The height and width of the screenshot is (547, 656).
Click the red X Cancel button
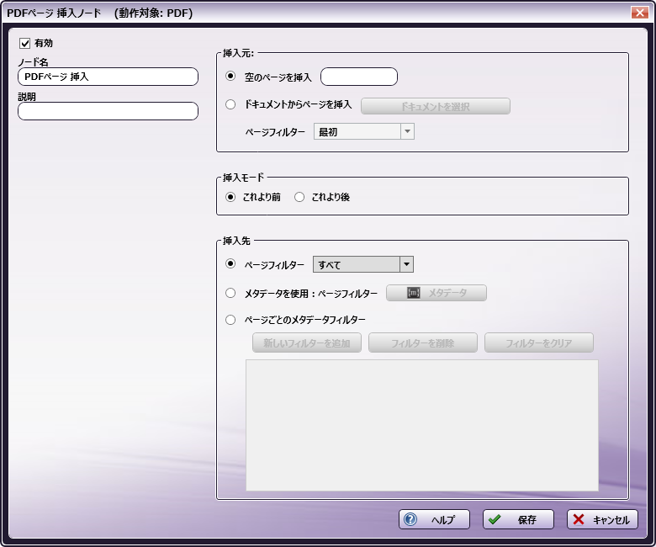[x=602, y=519]
